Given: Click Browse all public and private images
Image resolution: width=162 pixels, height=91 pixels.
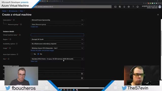Looking at the screenshot, I should pyautogui.click(x=42, y=51).
